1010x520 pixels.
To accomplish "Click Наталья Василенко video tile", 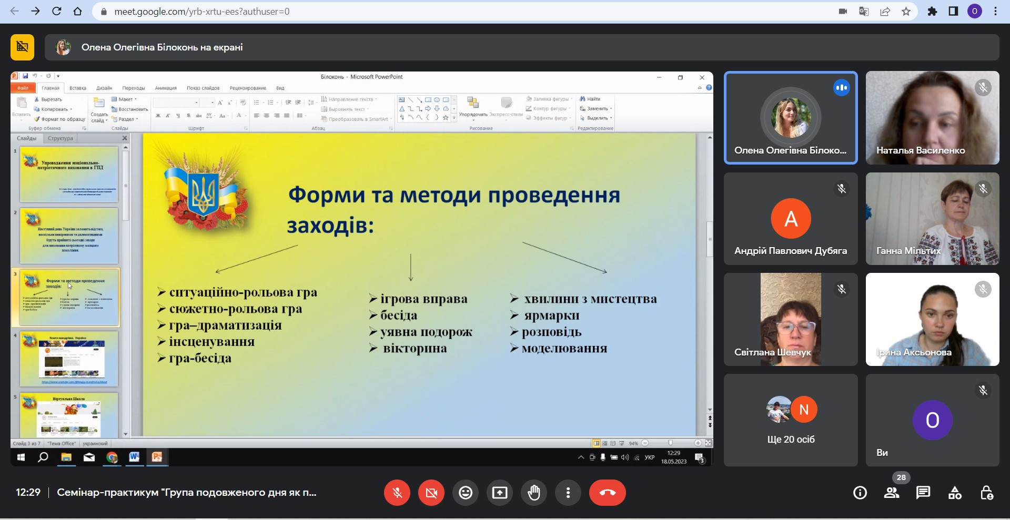I will (932, 118).
